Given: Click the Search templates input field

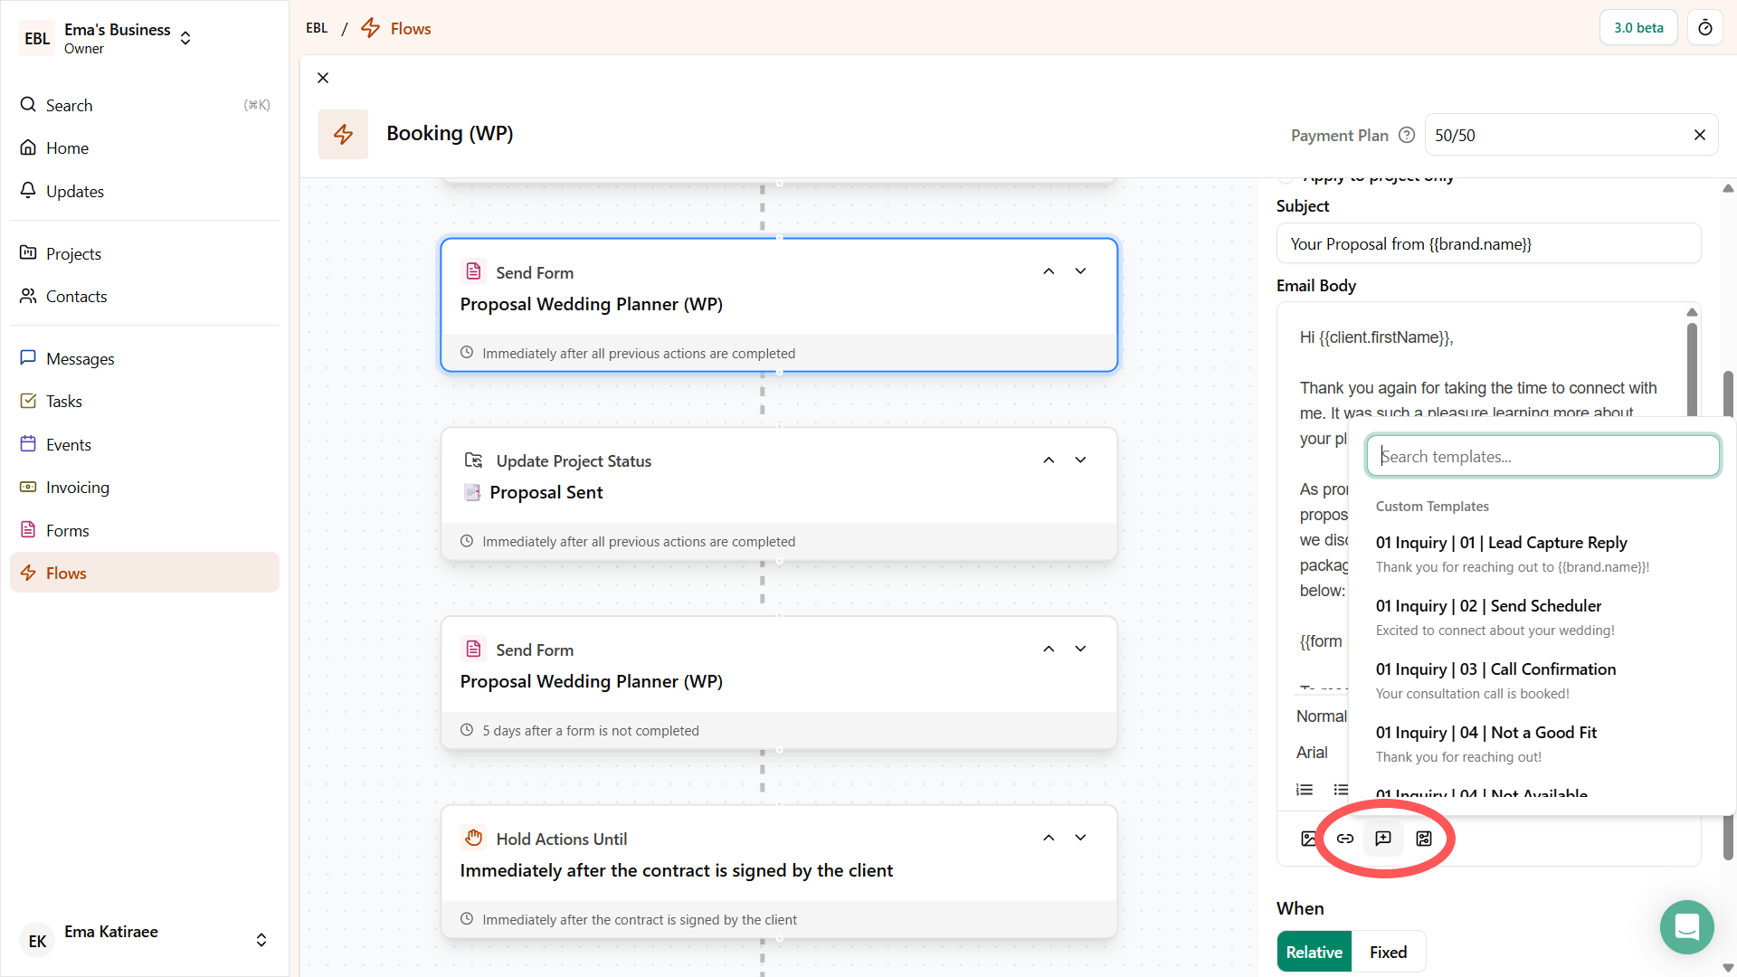Looking at the screenshot, I should point(1542,456).
